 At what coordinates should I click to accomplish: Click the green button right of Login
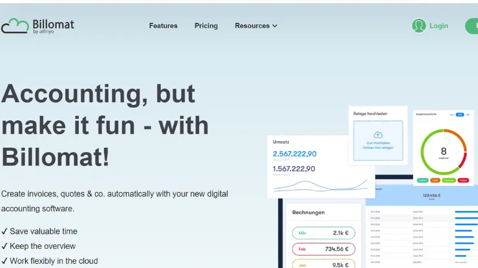(472, 26)
